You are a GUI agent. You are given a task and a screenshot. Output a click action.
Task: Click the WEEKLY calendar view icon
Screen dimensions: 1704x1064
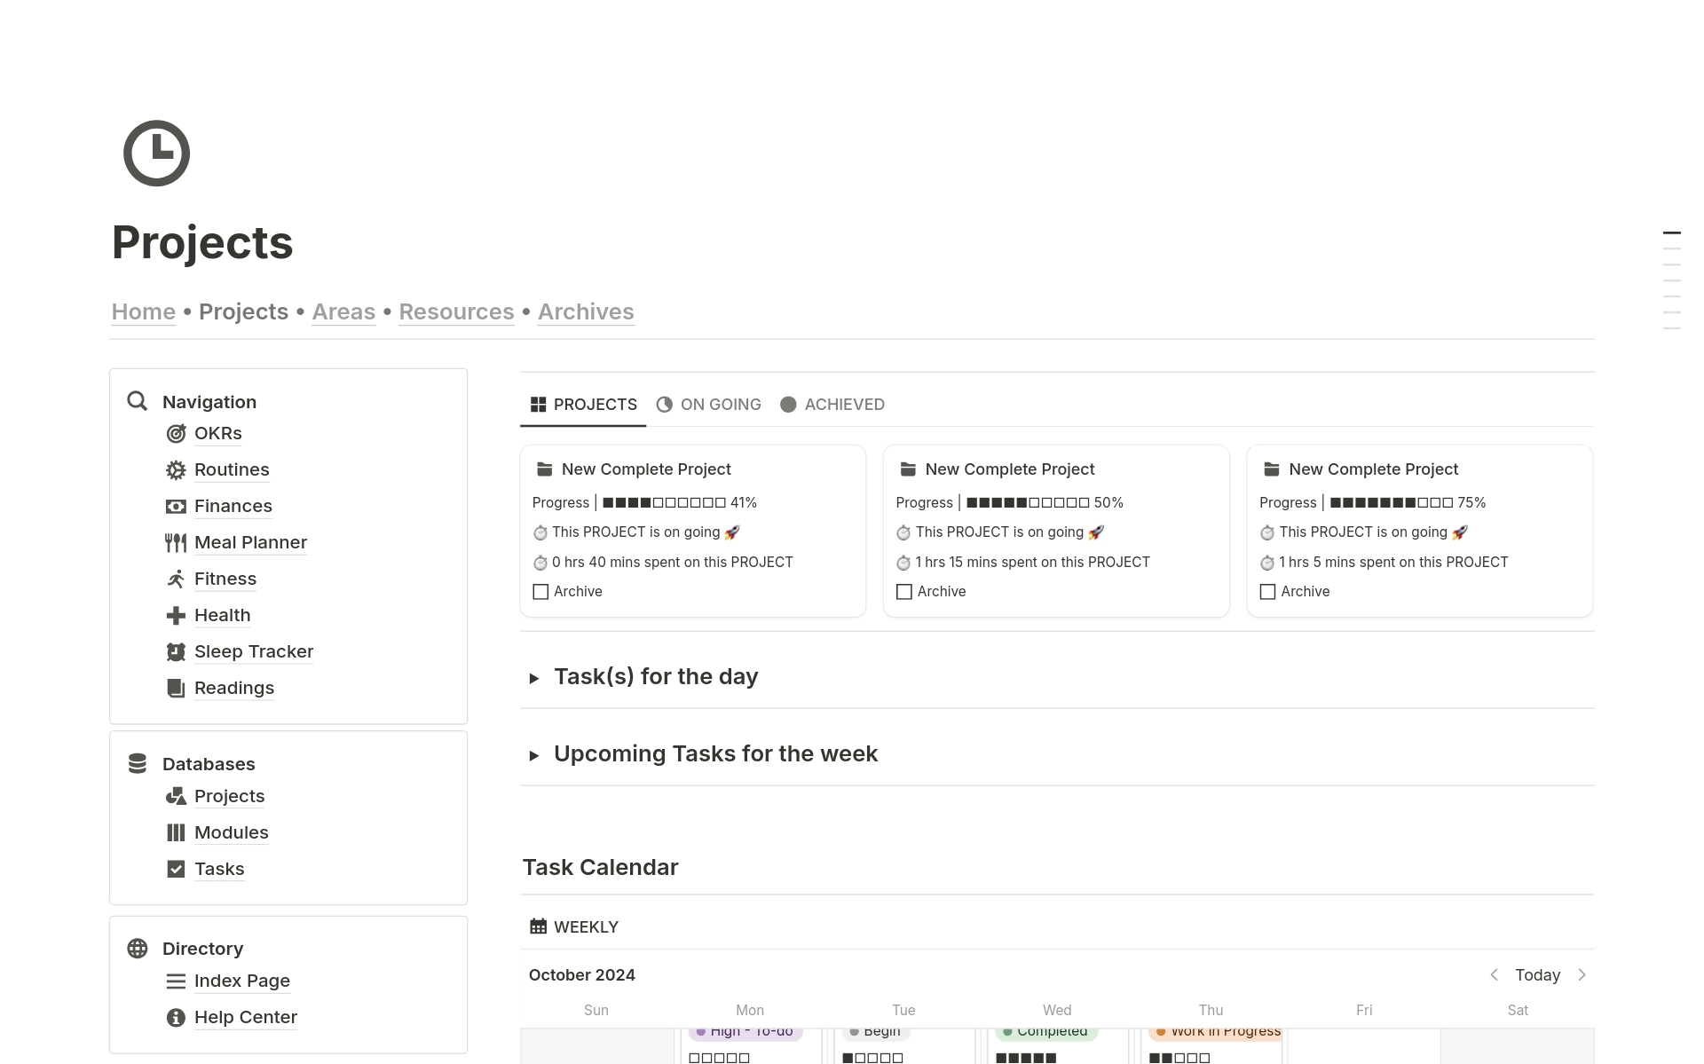538,926
